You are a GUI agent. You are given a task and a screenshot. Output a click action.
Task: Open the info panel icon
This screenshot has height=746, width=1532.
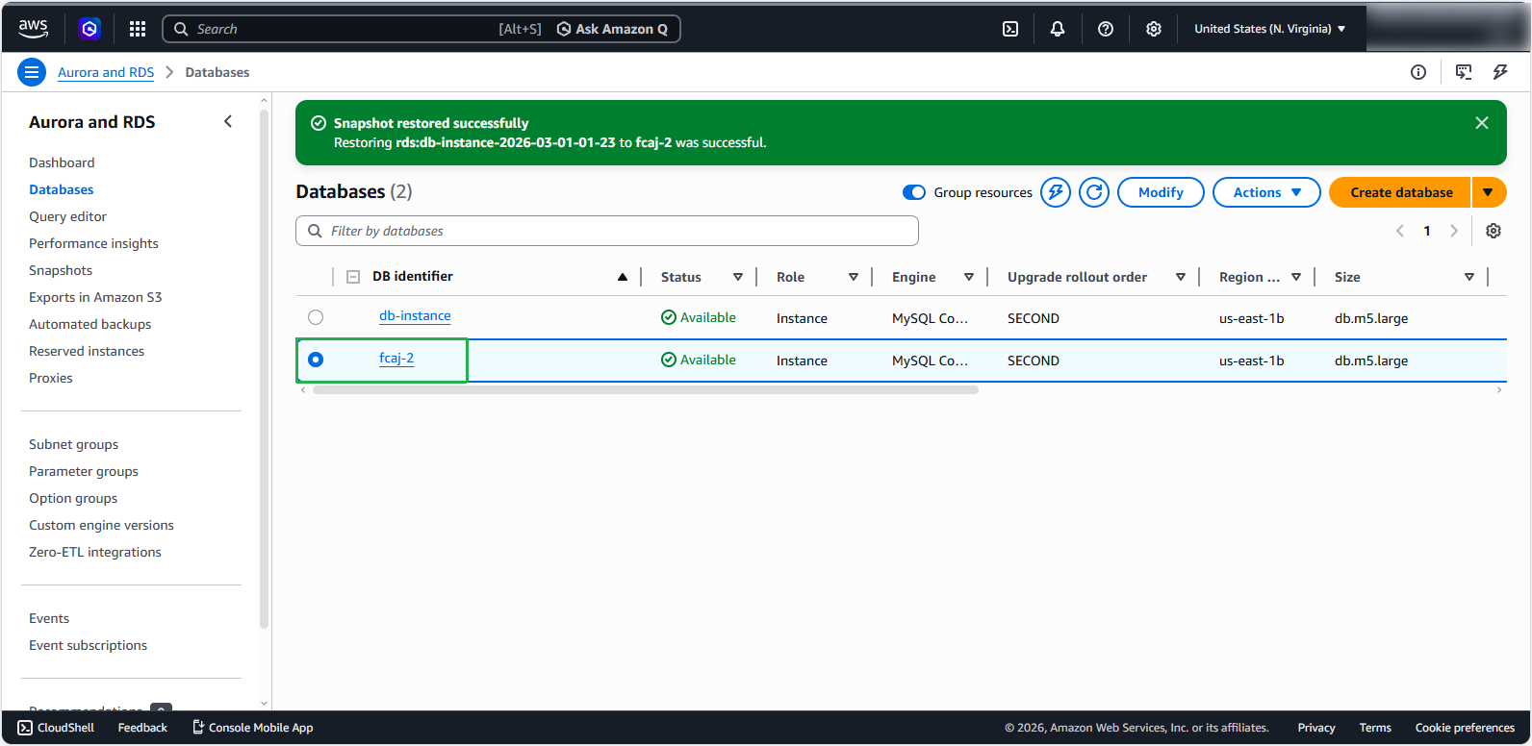tap(1418, 72)
